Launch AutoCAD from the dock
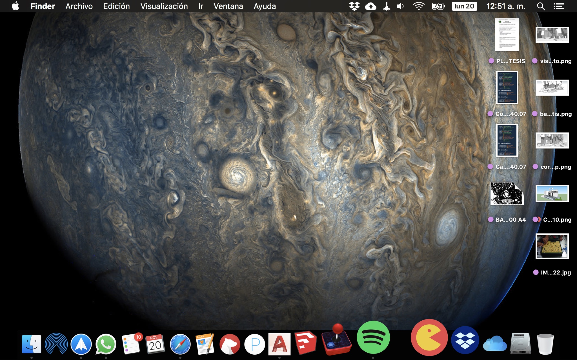 pos(279,344)
